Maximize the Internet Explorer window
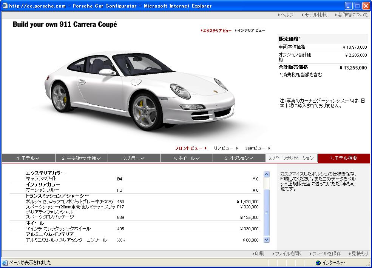Viewport: 372px width, 268px height. (x=357, y=6)
